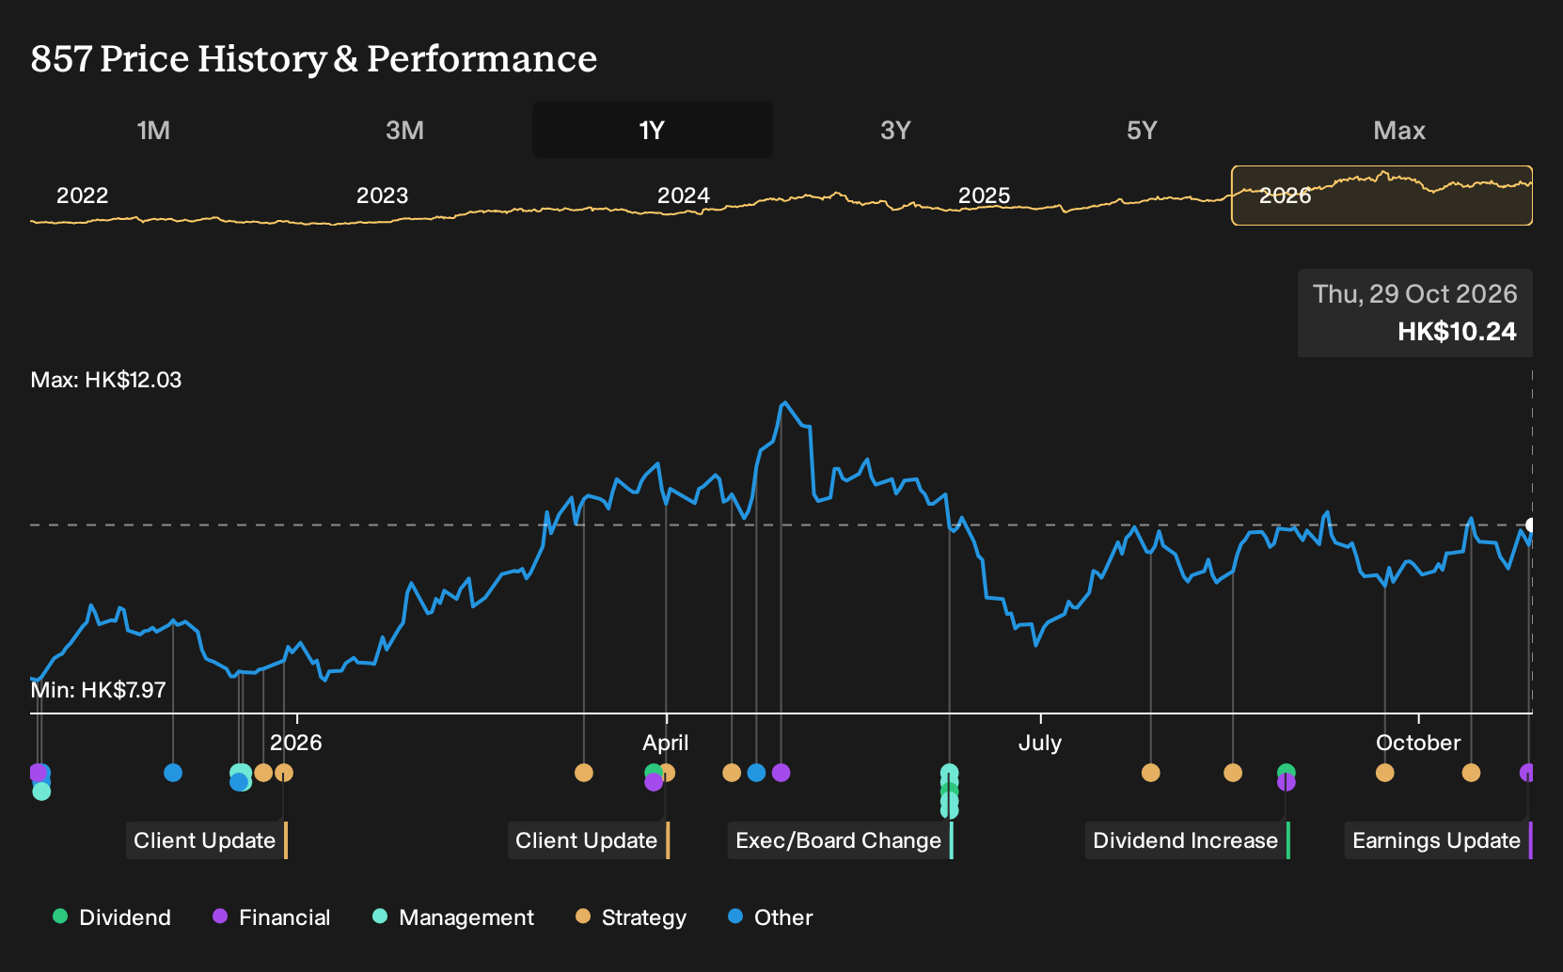1563x972 pixels.
Task: Click the Min: HK$7.97 label
Action: 99,690
